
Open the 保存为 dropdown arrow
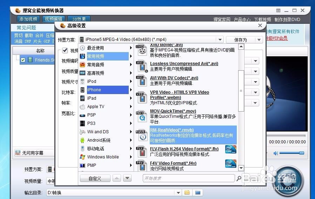tap(259, 40)
